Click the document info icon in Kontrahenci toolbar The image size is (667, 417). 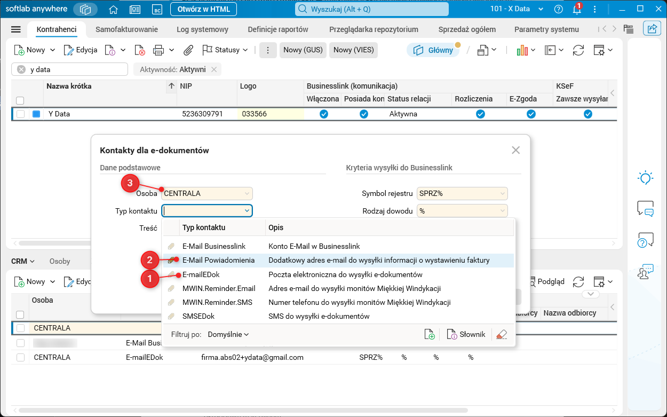[109, 50]
